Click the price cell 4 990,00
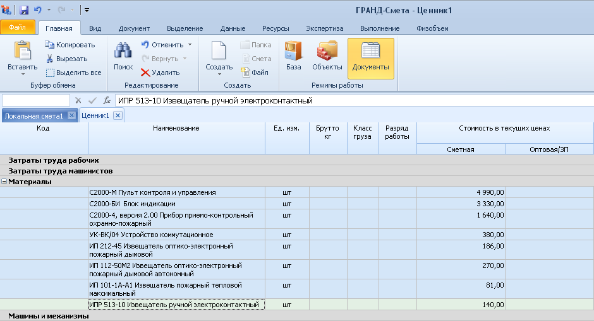 pos(461,192)
